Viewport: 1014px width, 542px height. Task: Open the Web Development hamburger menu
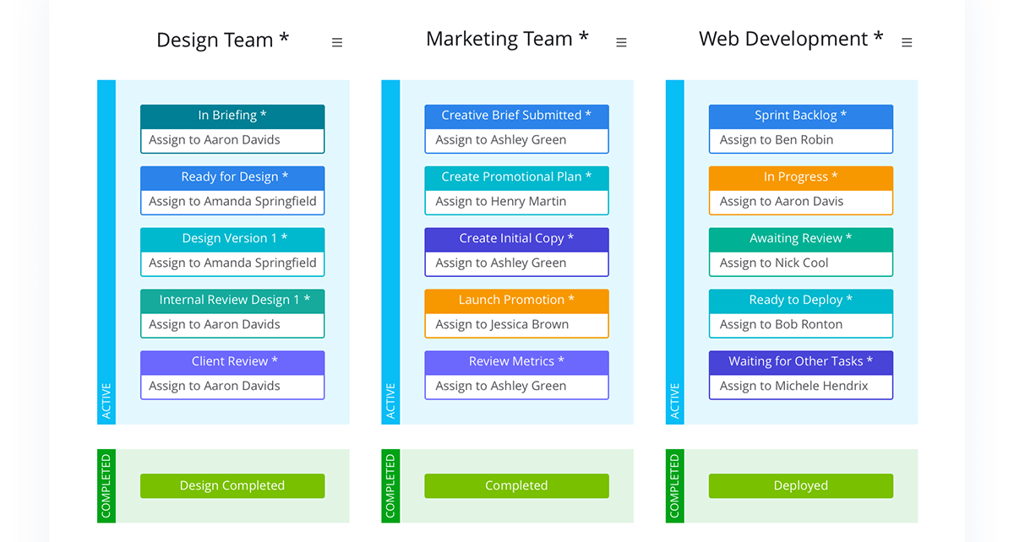pyautogui.click(x=907, y=42)
